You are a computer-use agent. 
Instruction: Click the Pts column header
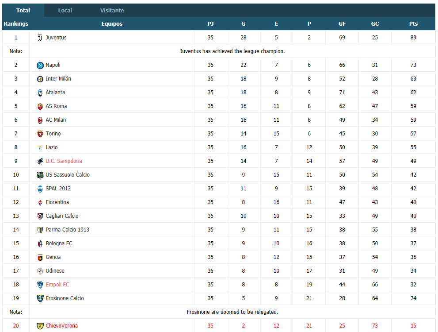coord(413,23)
